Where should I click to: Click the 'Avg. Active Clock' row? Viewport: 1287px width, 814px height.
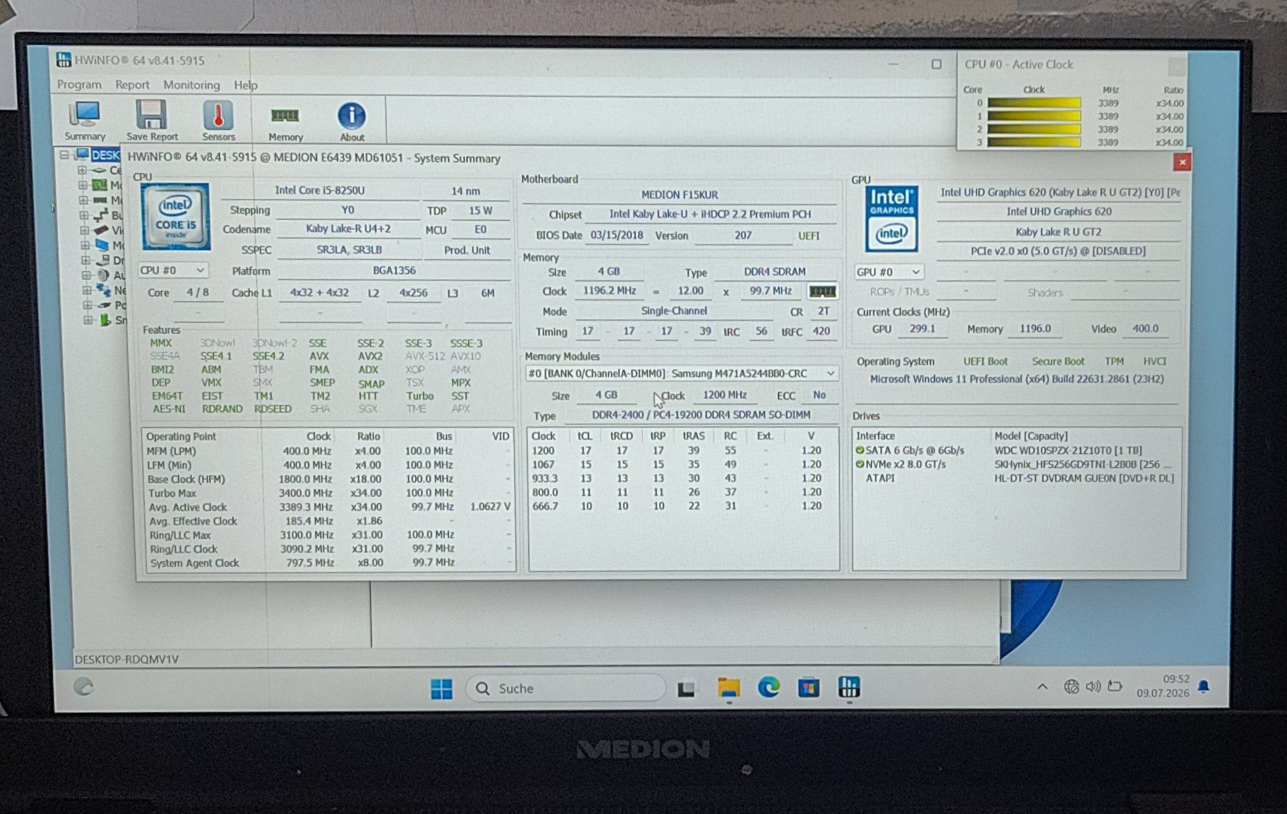(x=328, y=507)
